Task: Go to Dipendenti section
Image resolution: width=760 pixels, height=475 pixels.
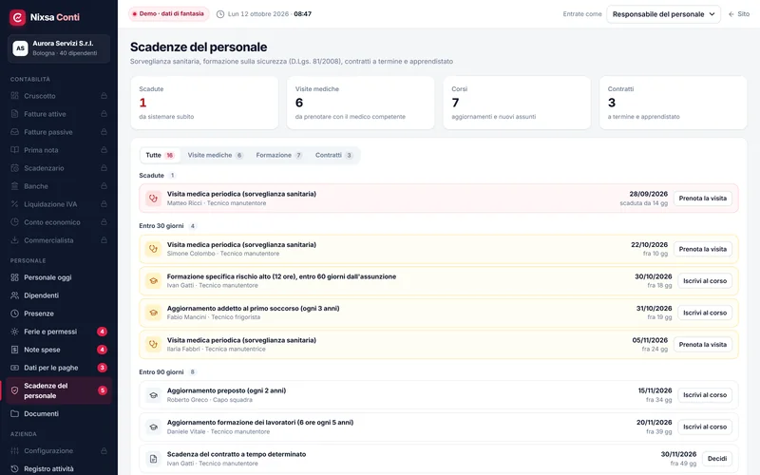Action: (x=59, y=295)
